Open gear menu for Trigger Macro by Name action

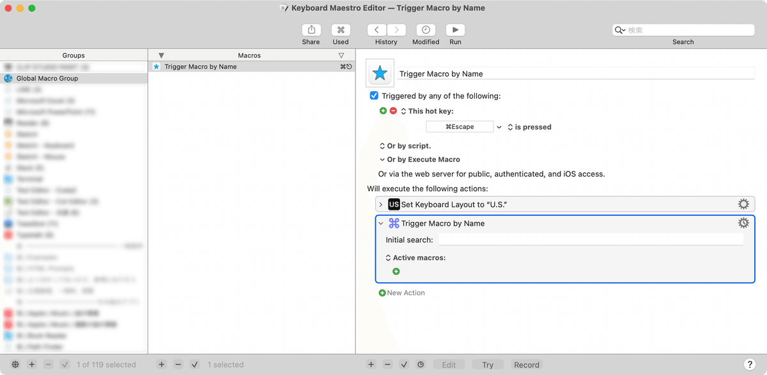(x=743, y=223)
